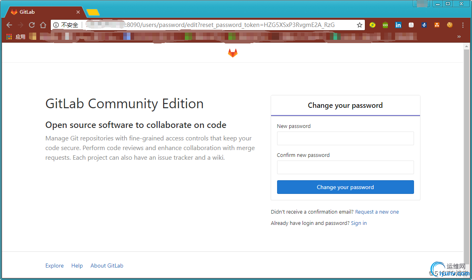The height and width of the screenshot is (280, 472).
Task: Close the browser window
Action: [x=461, y=4]
